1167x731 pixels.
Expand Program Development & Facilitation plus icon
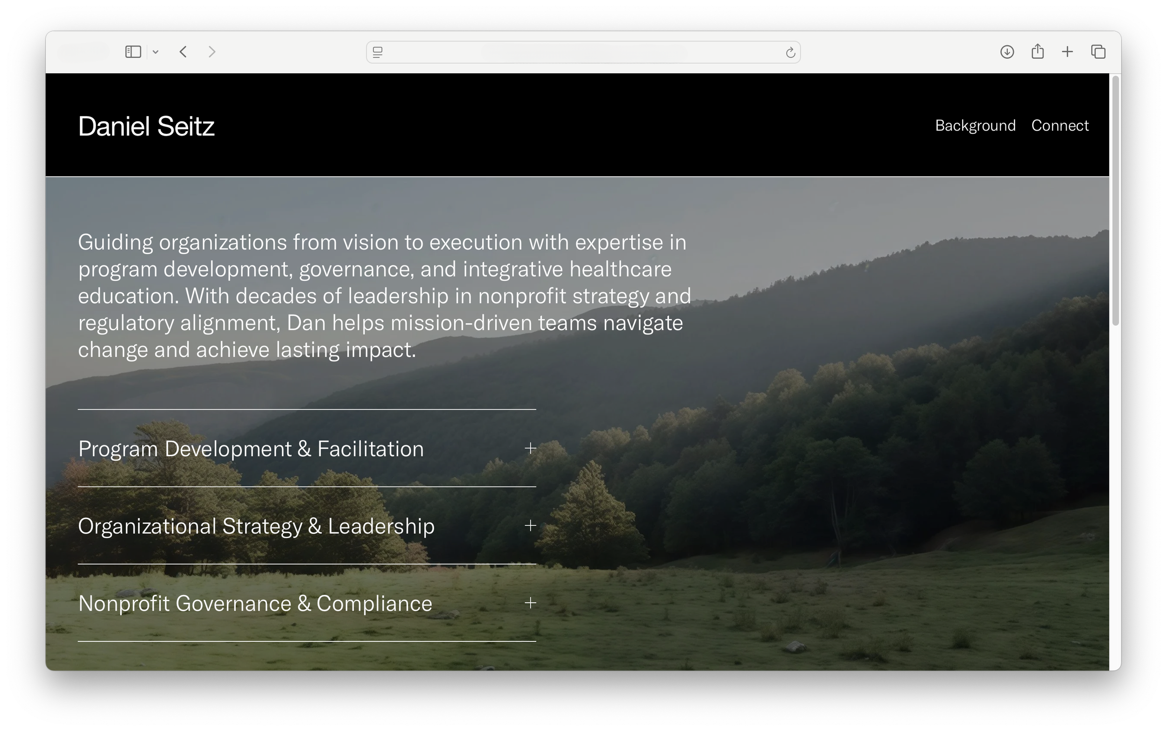coord(531,448)
